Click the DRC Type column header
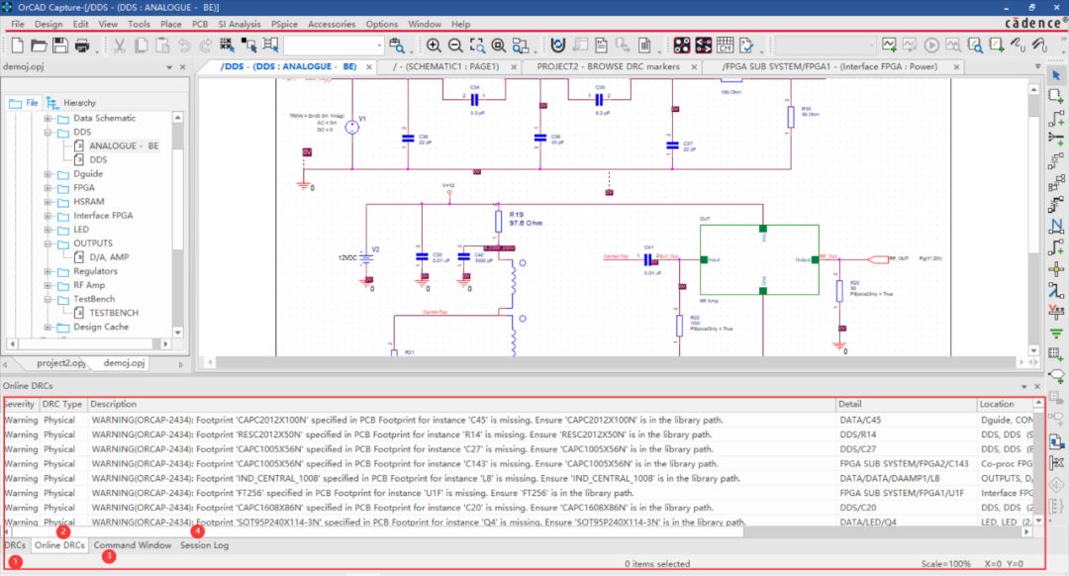1069x576 pixels. pos(62,404)
